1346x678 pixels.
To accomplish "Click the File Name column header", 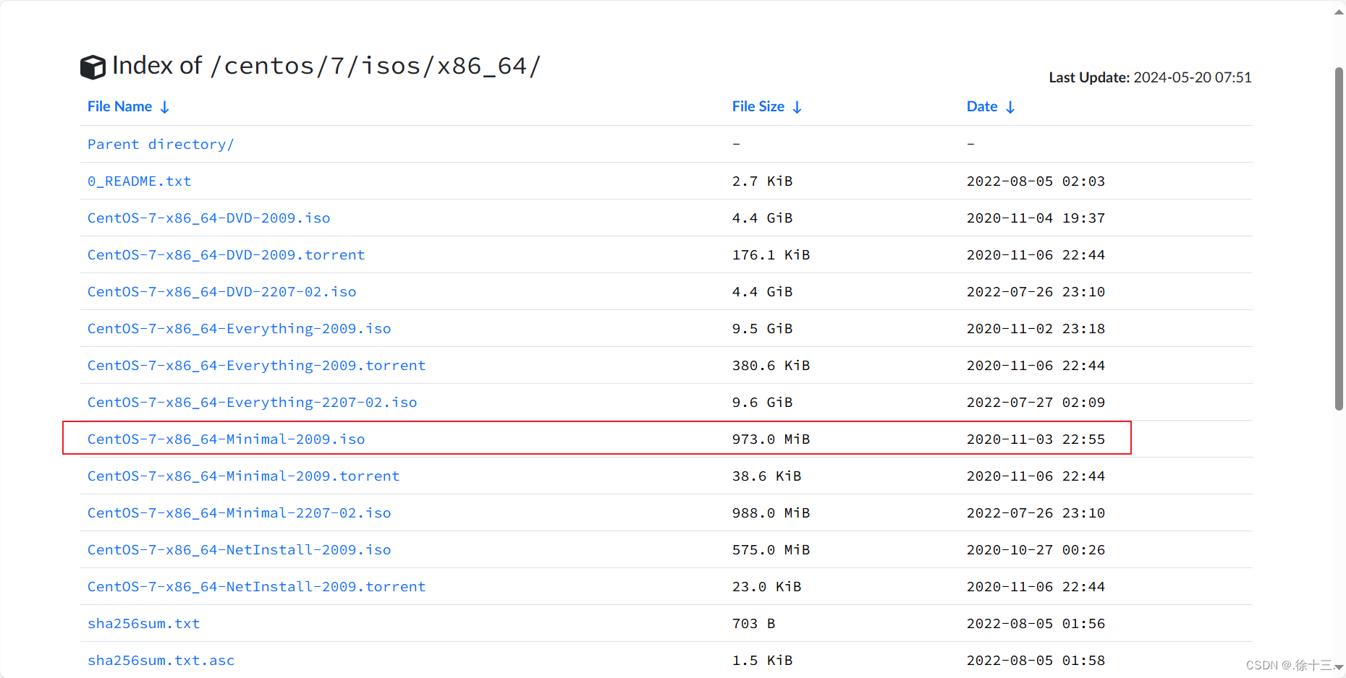I will click(120, 106).
